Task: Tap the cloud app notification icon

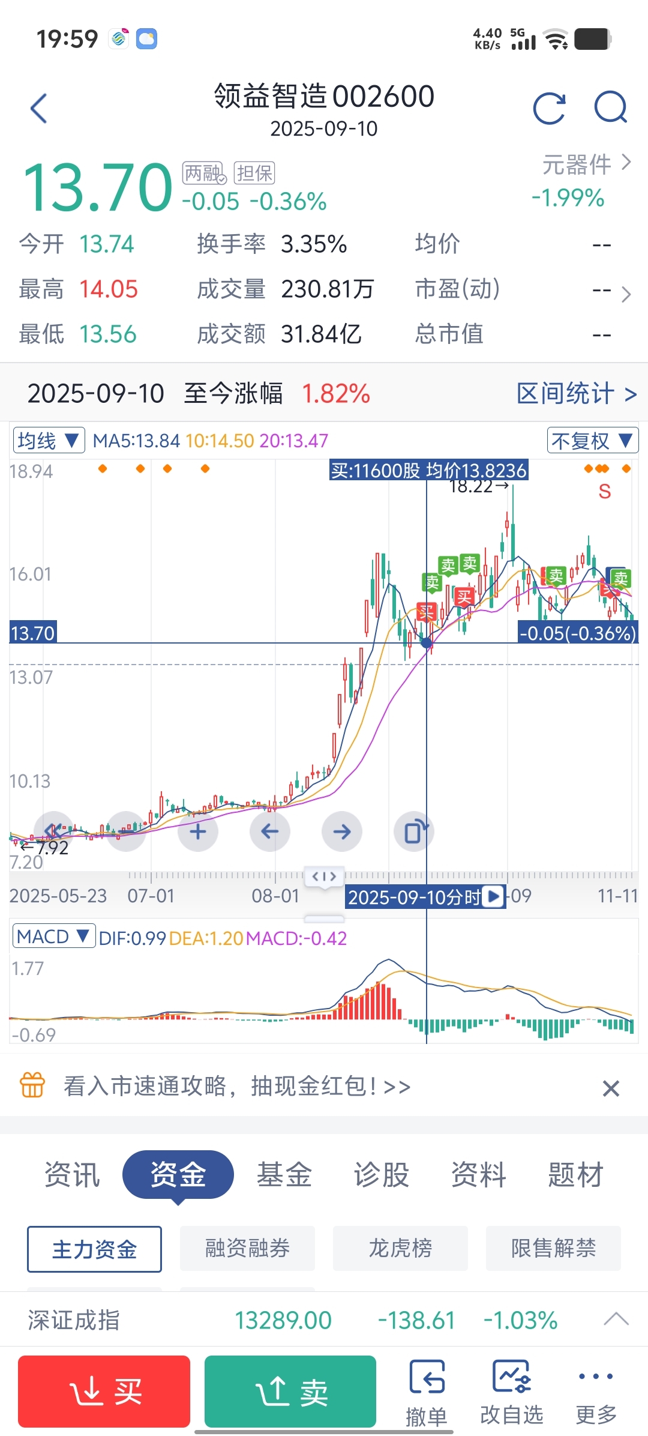Action: (146, 39)
